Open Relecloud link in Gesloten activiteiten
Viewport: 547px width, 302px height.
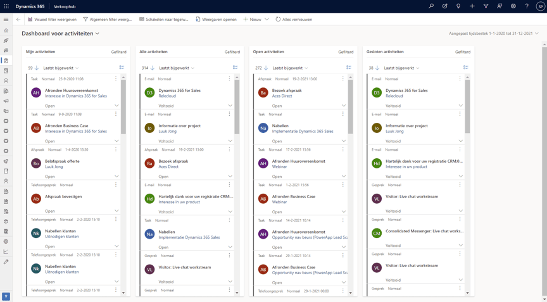click(x=394, y=96)
